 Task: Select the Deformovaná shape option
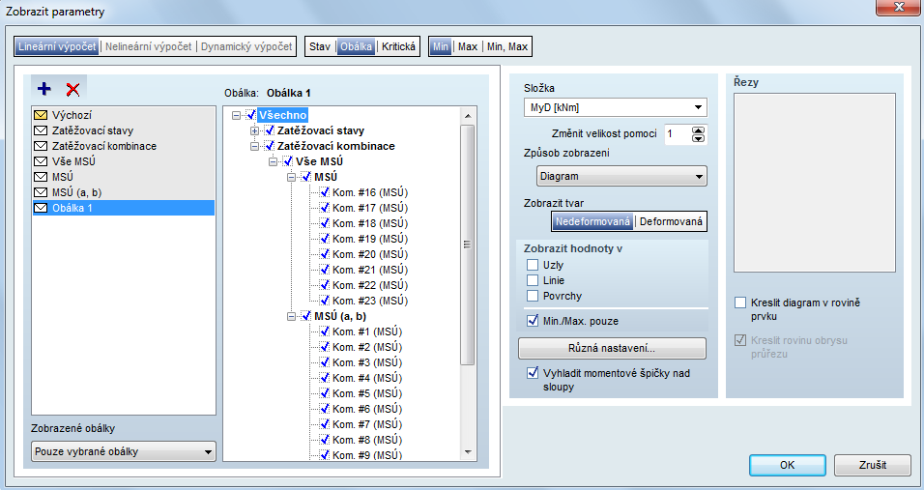(671, 221)
